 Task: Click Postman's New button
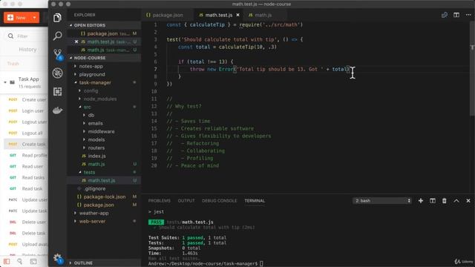coord(17,18)
